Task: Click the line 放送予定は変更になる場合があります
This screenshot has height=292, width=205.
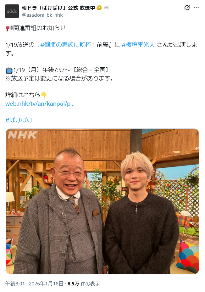Action: tap(59, 78)
